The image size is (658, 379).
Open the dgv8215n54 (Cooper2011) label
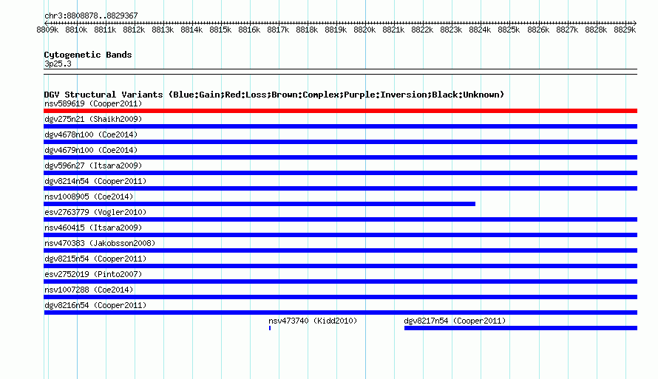[x=95, y=259]
